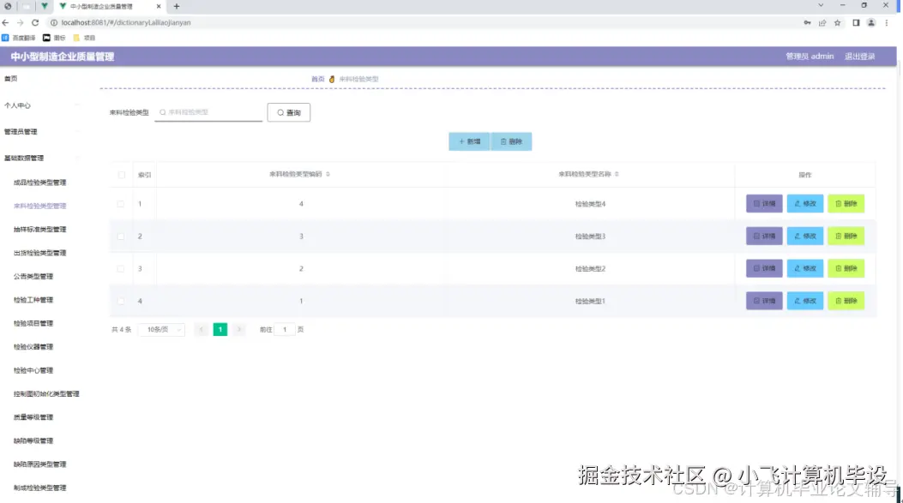Click 退出登录 in the header
This screenshot has width=903, height=503.
[x=860, y=57]
